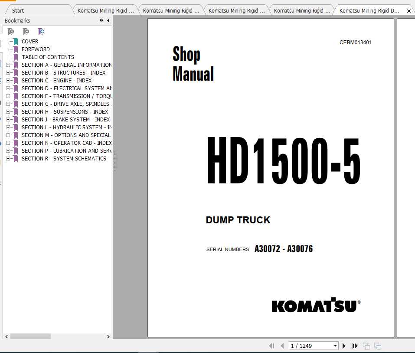Click the teal bookmark icon beside COVER
Viewport: 415px width, 353px height.
click(16, 42)
